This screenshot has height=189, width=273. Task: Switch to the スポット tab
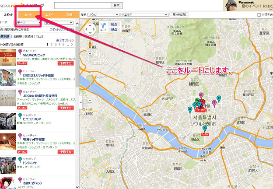[8, 15]
